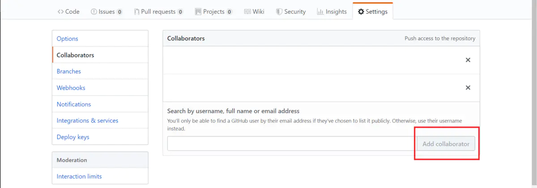Image resolution: width=537 pixels, height=188 pixels.
Task: Navigate to Deploy keys
Action: (x=73, y=137)
